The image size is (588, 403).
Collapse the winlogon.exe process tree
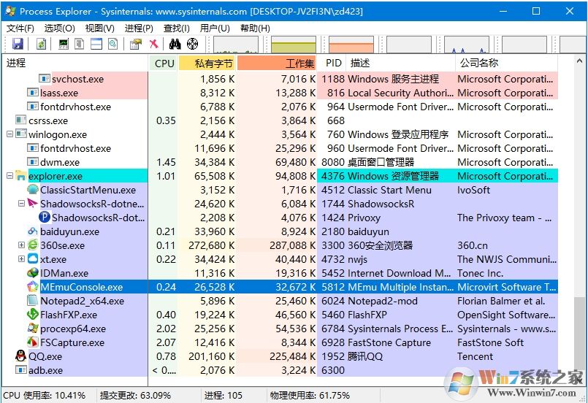tap(9, 134)
